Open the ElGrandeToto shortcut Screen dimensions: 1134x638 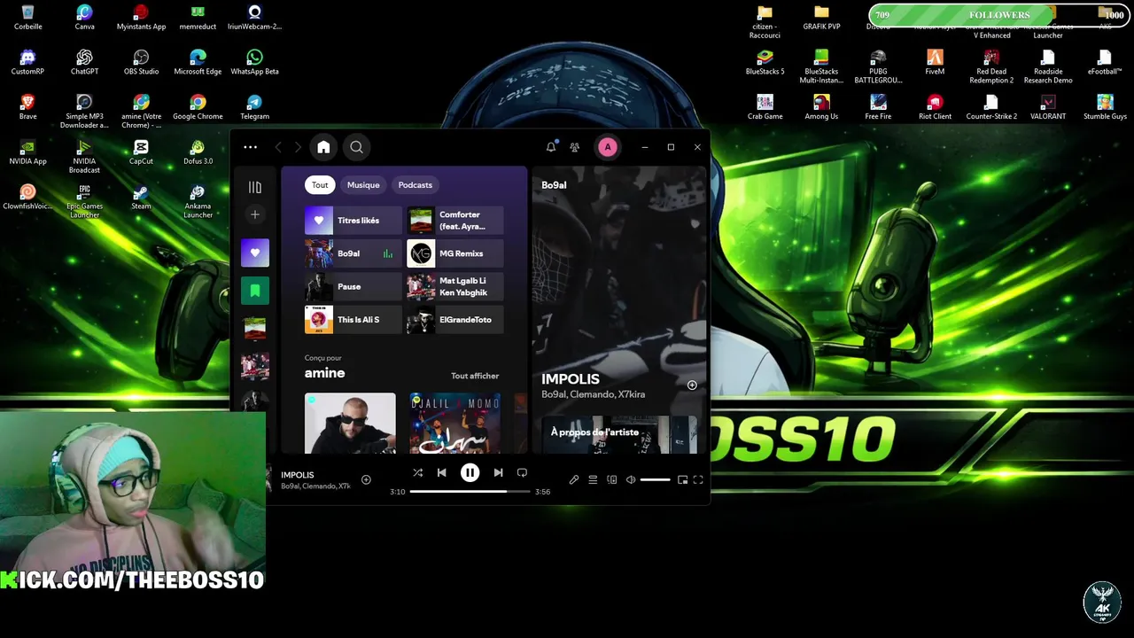(454, 320)
